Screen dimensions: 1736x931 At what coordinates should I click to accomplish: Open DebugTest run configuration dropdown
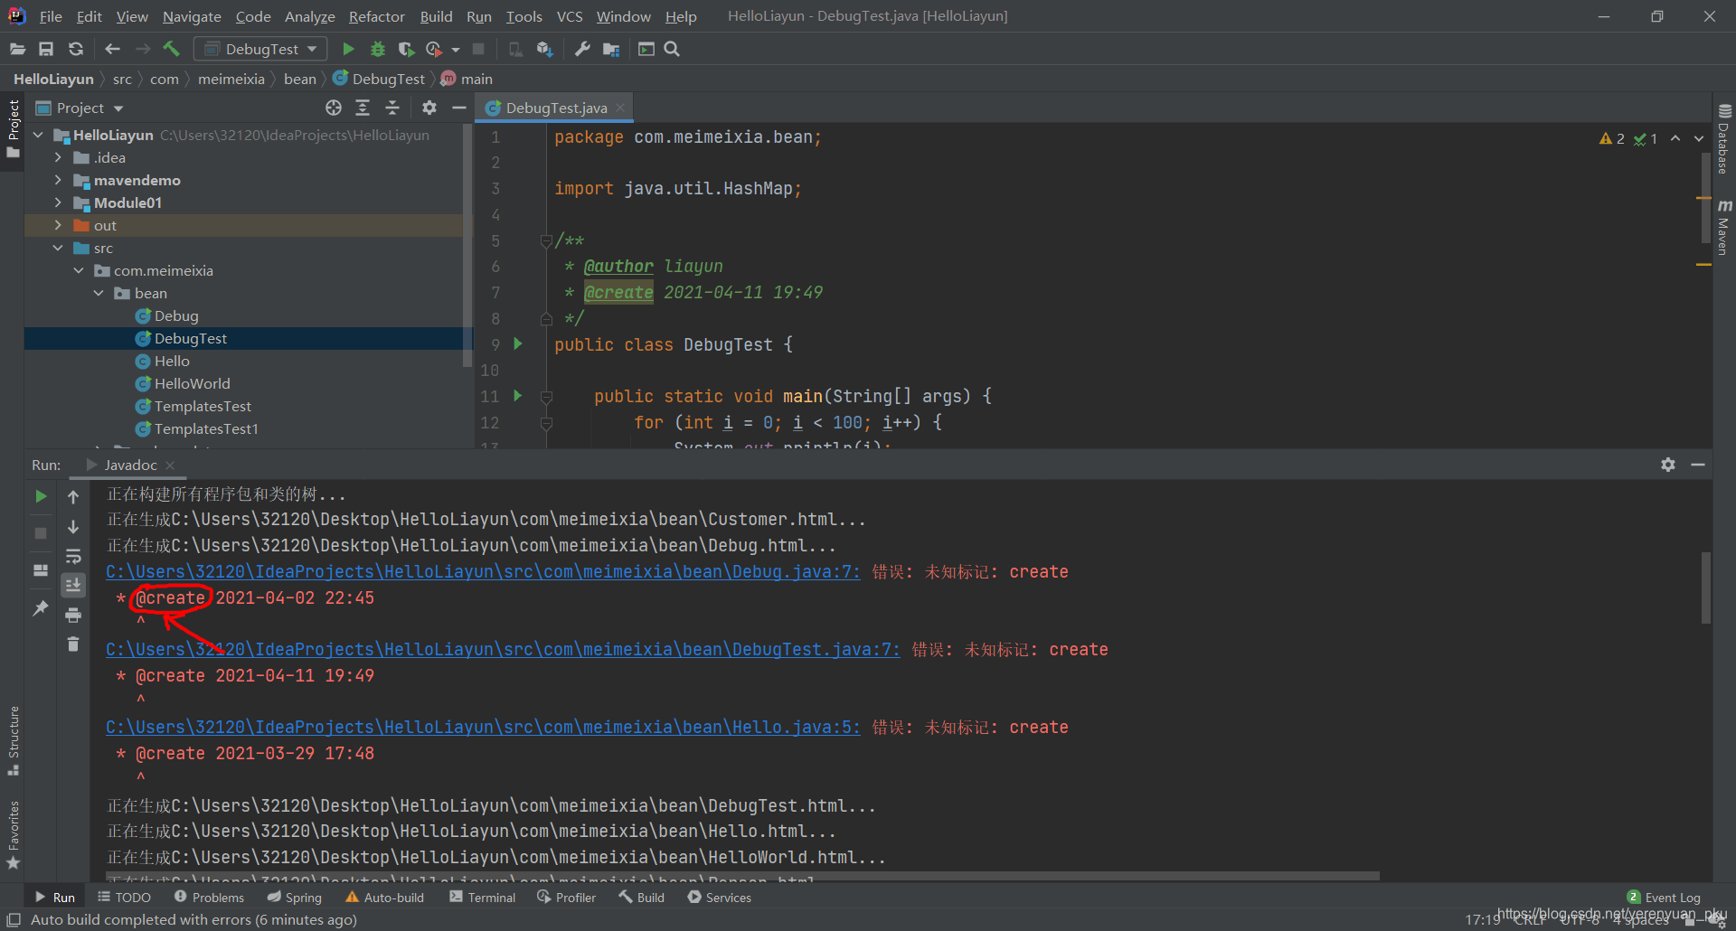260,49
